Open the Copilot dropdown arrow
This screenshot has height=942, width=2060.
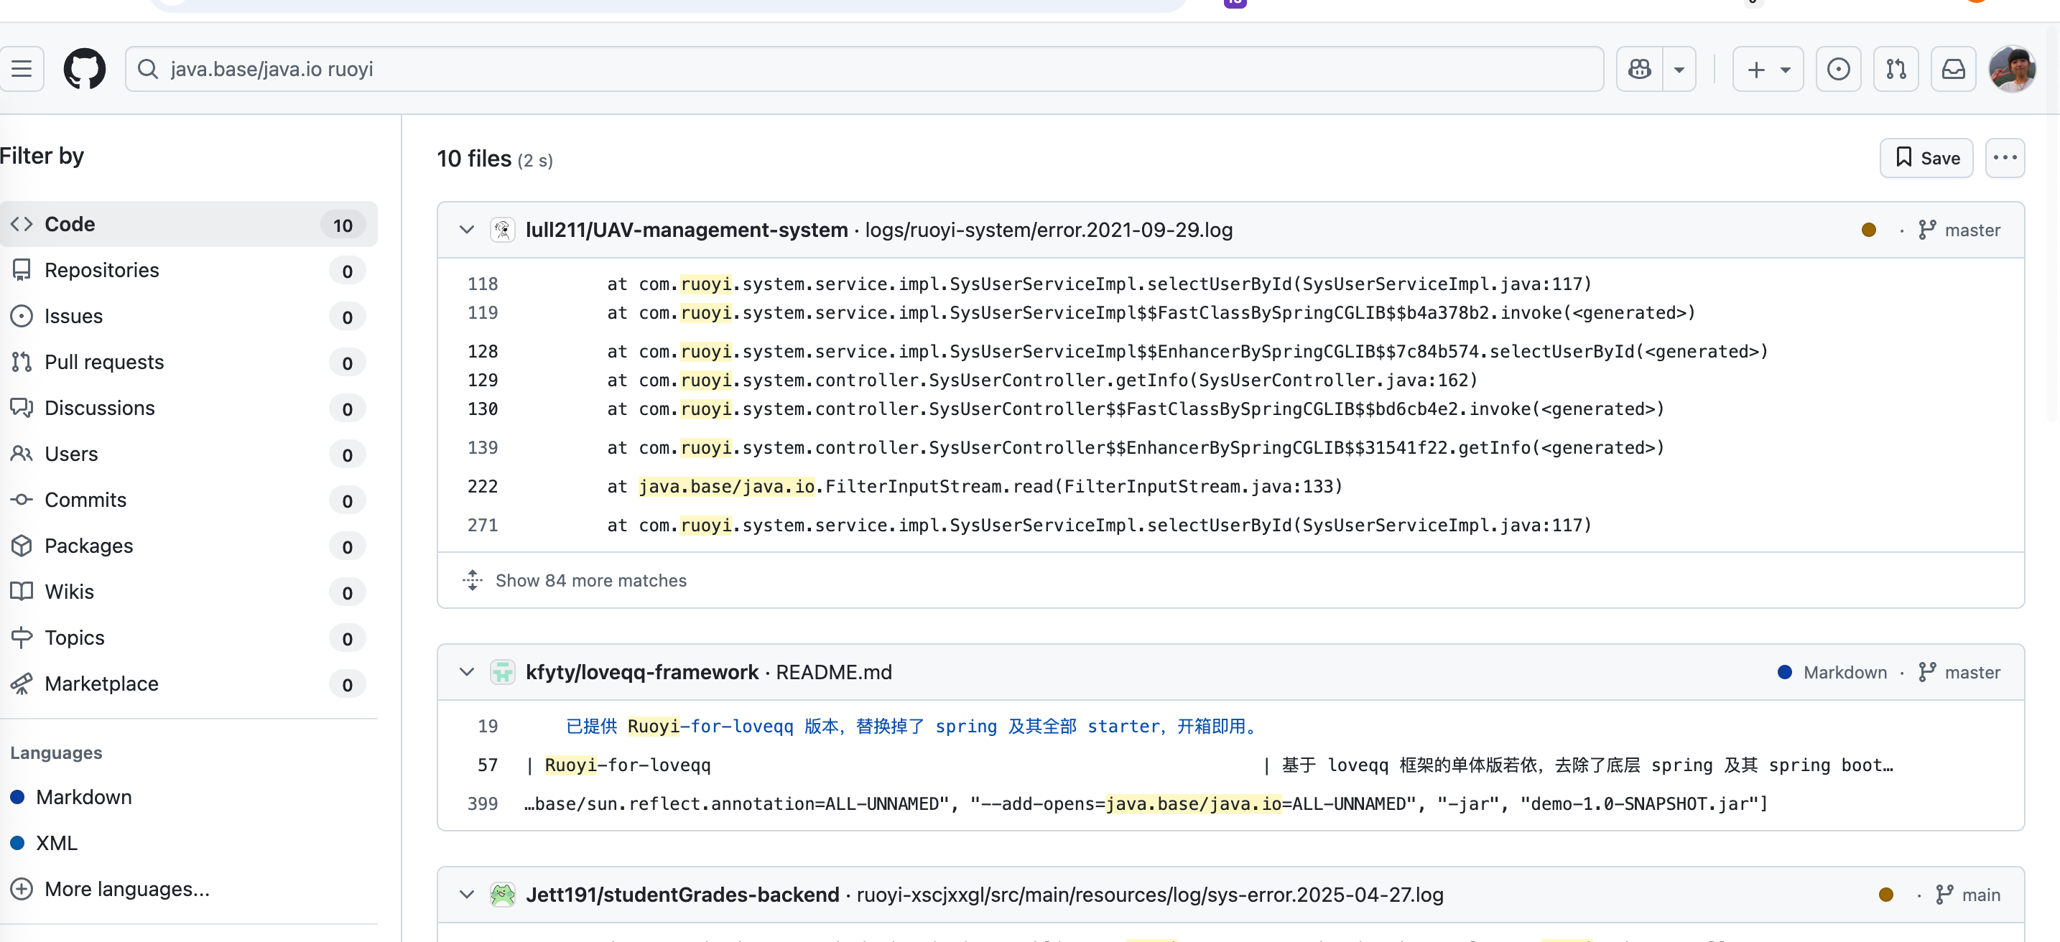tap(1679, 69)
